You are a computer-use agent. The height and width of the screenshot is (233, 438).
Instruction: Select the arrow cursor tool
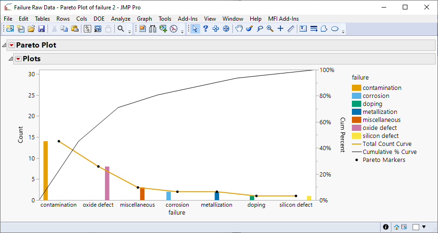tap(195, 29)
